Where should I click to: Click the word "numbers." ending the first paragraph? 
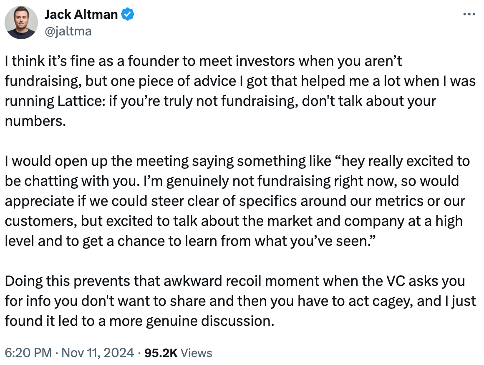click(x=35, y=121)
